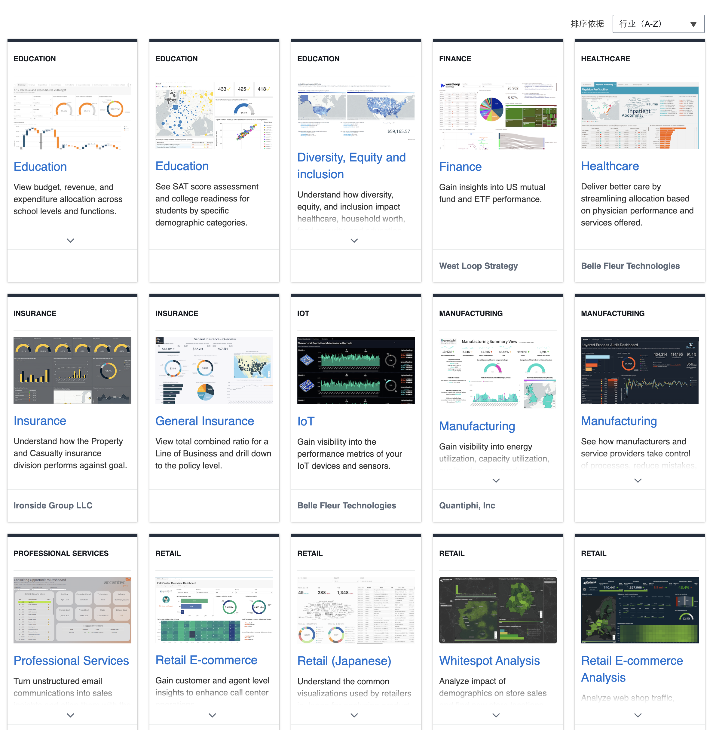Open the SAT score Education link
This screenshot has width=713, height=730.
pos(182,166)
